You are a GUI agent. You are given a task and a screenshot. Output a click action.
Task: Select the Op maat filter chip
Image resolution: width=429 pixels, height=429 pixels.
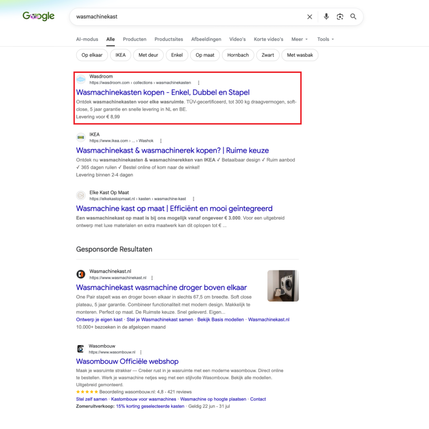(205, 55)
